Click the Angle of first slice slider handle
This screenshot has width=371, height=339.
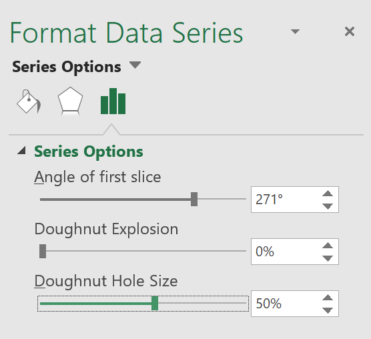point(194,199)
